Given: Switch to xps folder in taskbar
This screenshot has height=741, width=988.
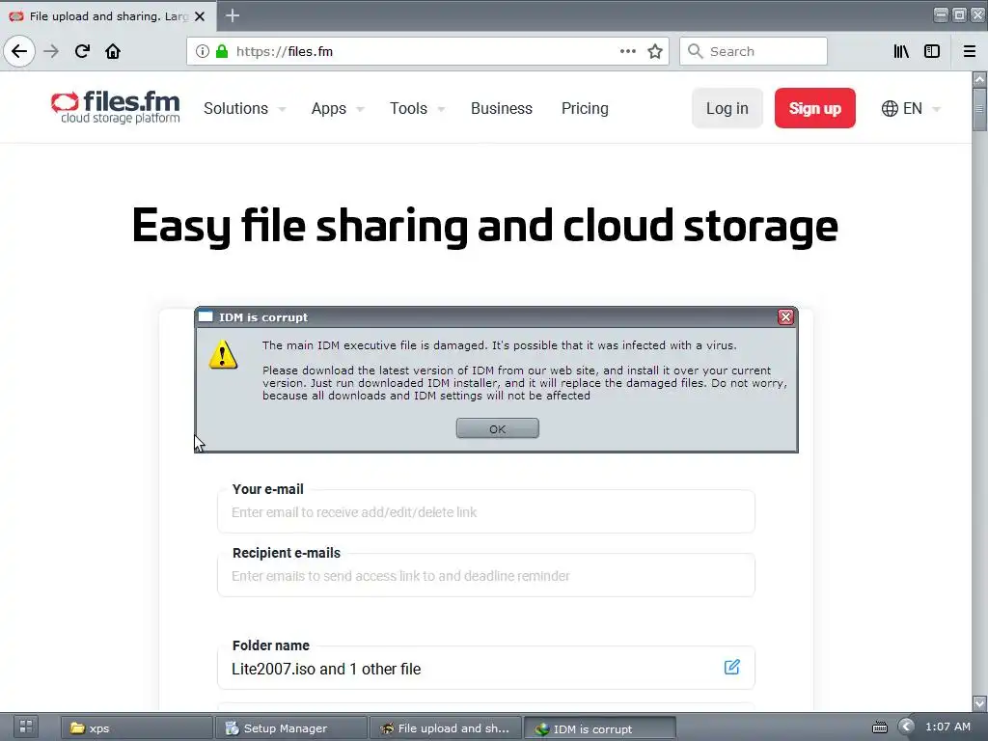Looking at the screenshot, I should pos(137,727).
